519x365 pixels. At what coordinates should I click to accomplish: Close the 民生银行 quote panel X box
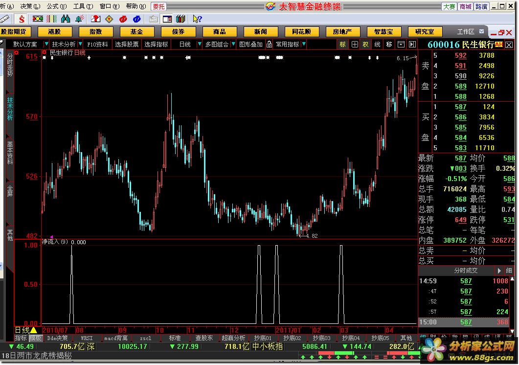pos(509,45)
